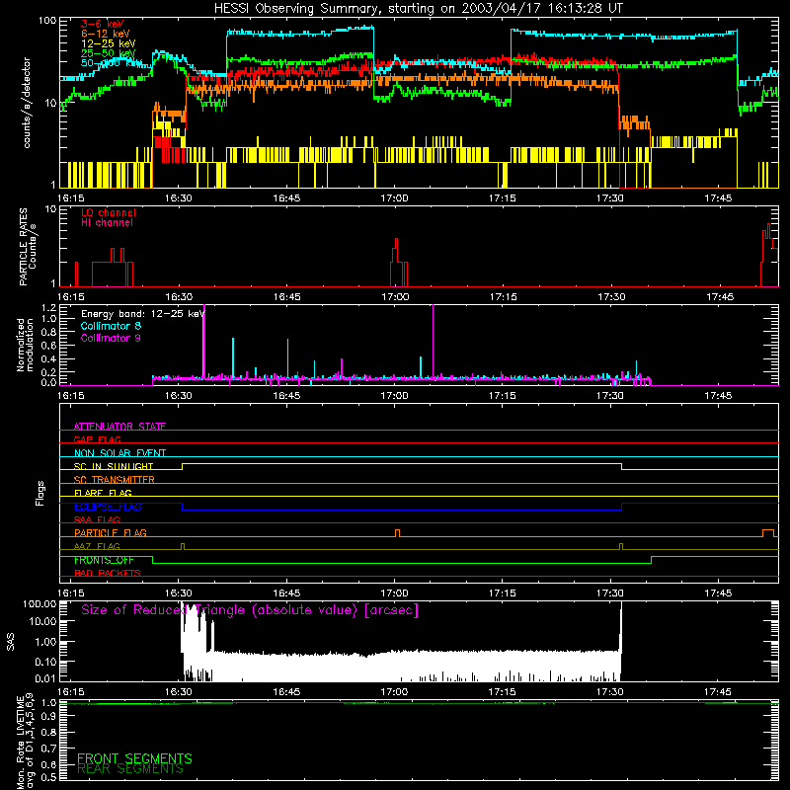The height and width of the screenshot is (790, 790).
Task: Click the NON SOLAR EVENT flag label
Action: coord(119,453)
